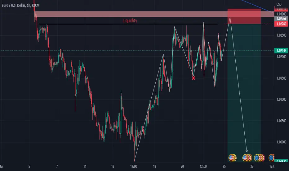
Task: Select the white projection arrow pointing down
Action: (239, 85)
